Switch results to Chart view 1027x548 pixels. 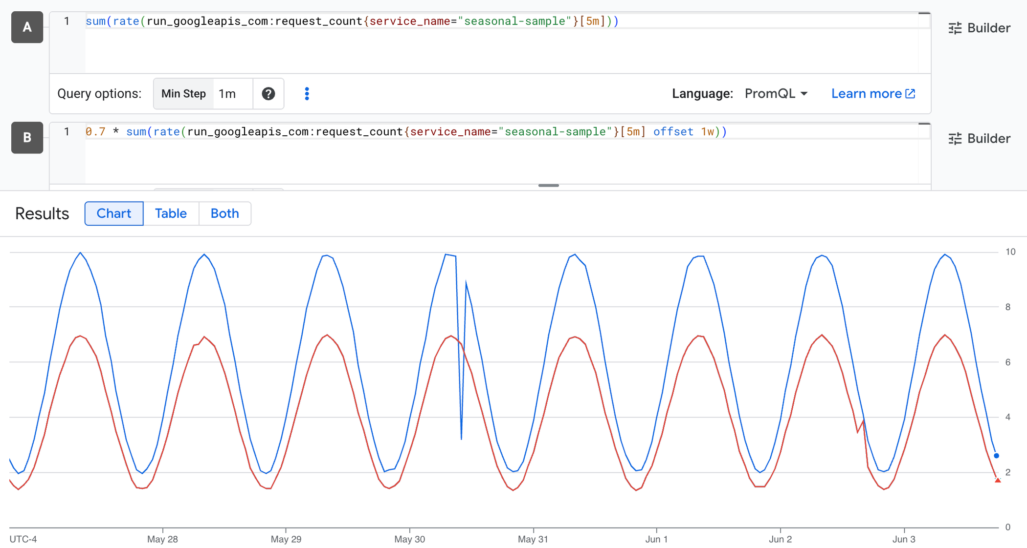114,213
